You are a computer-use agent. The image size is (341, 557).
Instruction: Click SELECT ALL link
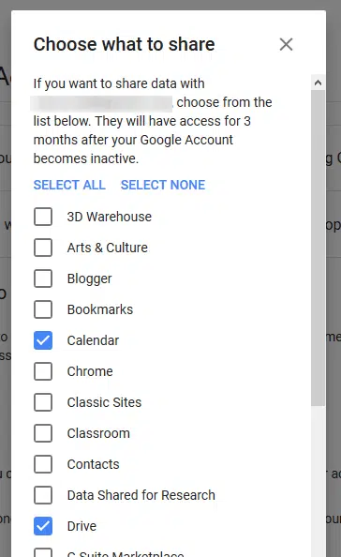69,185
